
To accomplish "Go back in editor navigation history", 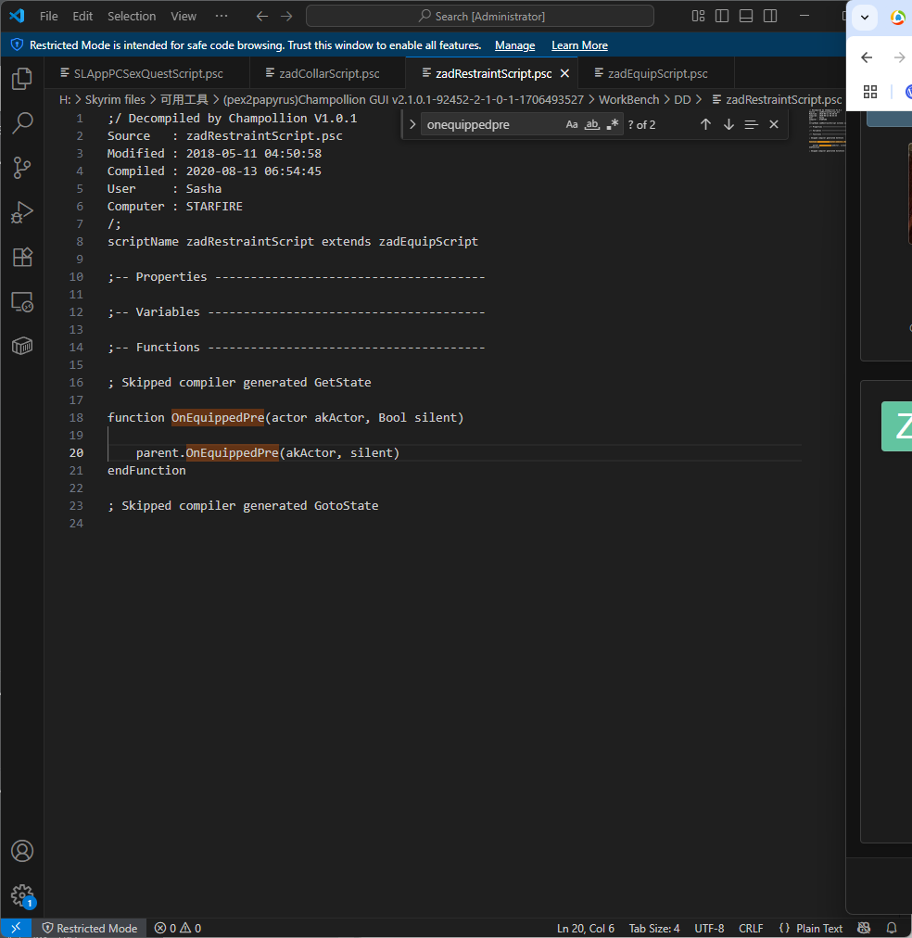I will click(x=262, y=16).
